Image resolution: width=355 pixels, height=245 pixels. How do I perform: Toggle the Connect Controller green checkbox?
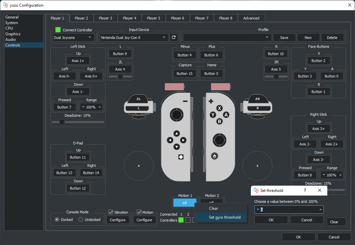pos(58,30)
